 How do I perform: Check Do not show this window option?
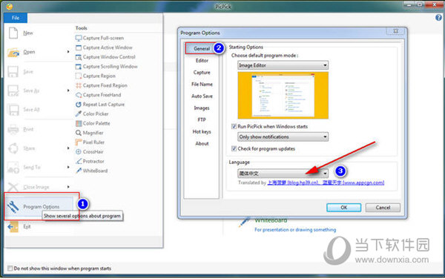10,268
